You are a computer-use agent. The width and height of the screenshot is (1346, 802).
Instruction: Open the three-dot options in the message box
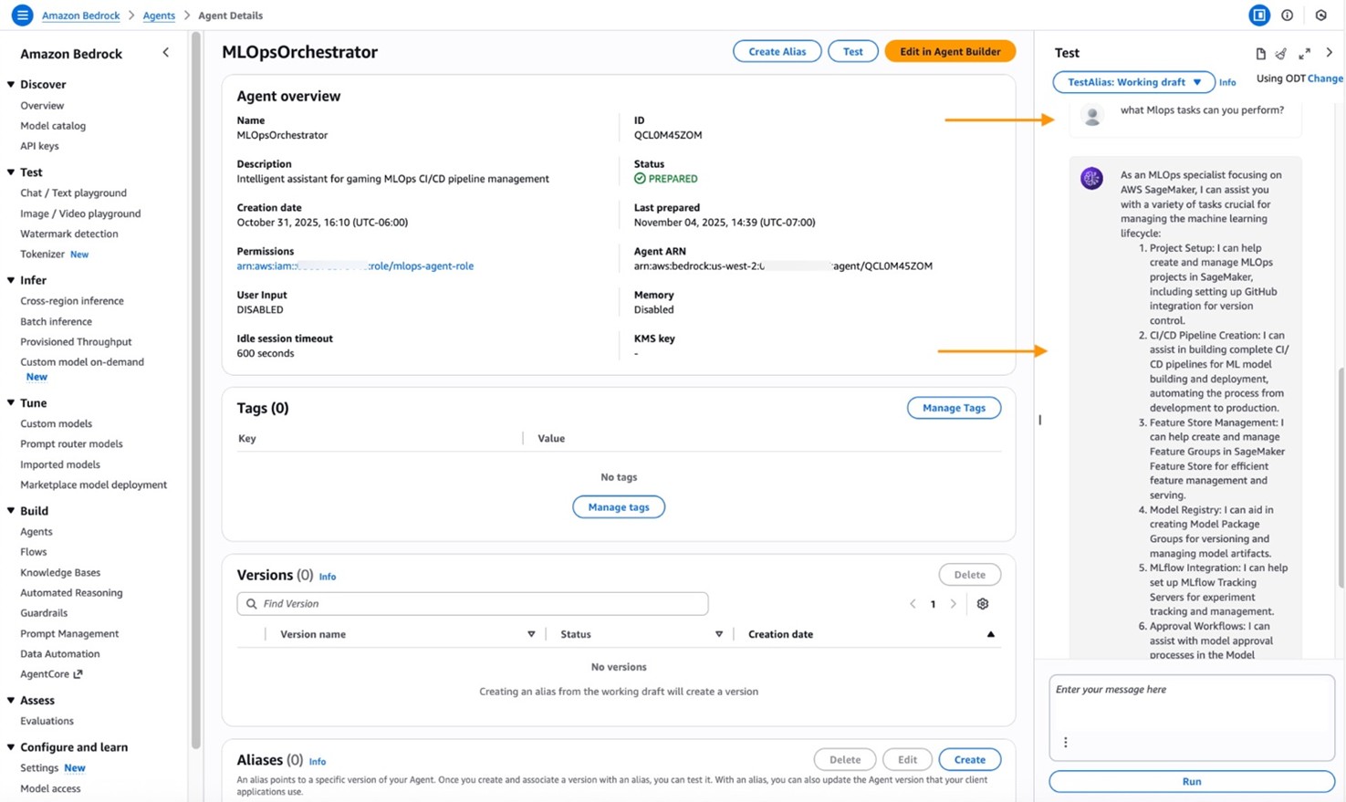click(1066, 742)
